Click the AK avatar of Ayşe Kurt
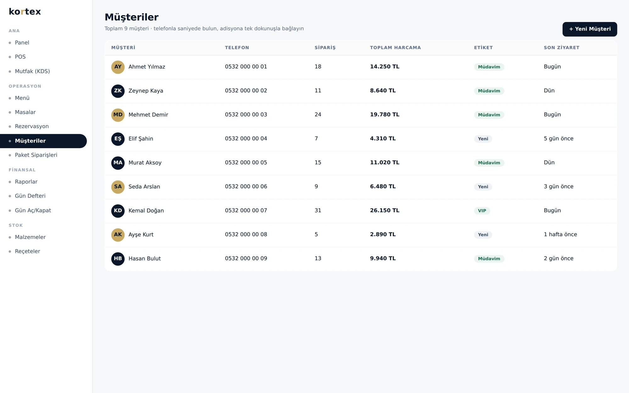Image resolution: width=629 pixels, height=393 pixels. click(x=118, y=235)
